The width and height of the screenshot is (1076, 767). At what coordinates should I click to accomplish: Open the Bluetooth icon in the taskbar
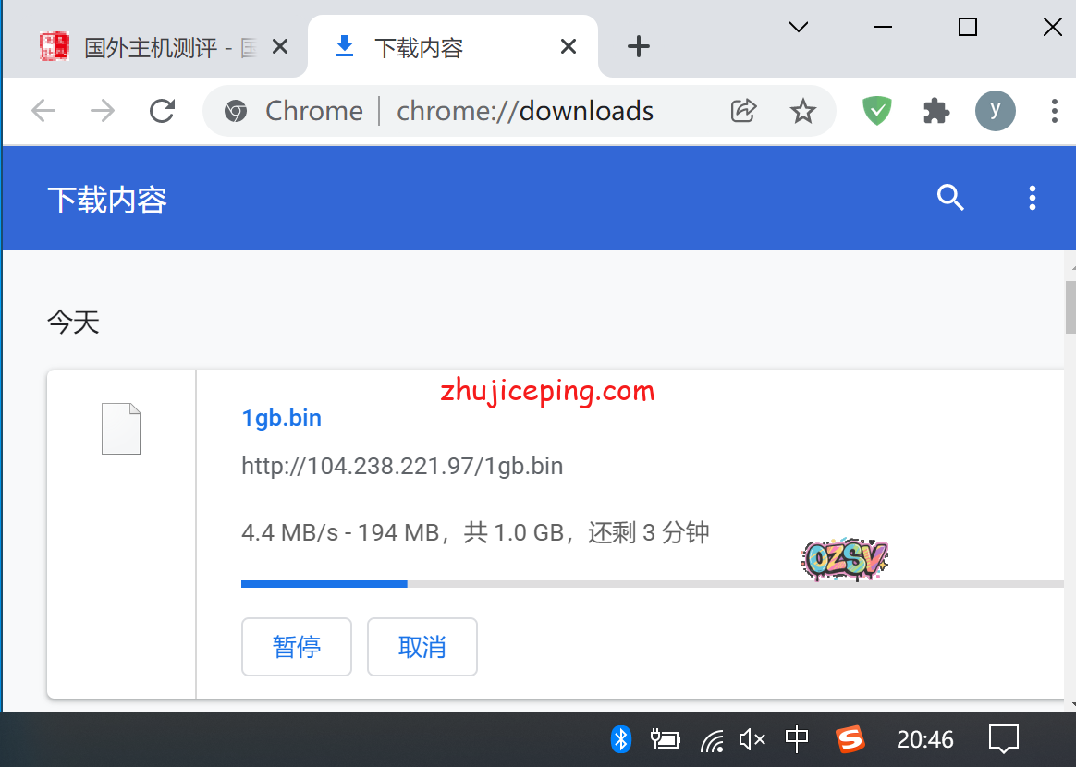point(621,739)
